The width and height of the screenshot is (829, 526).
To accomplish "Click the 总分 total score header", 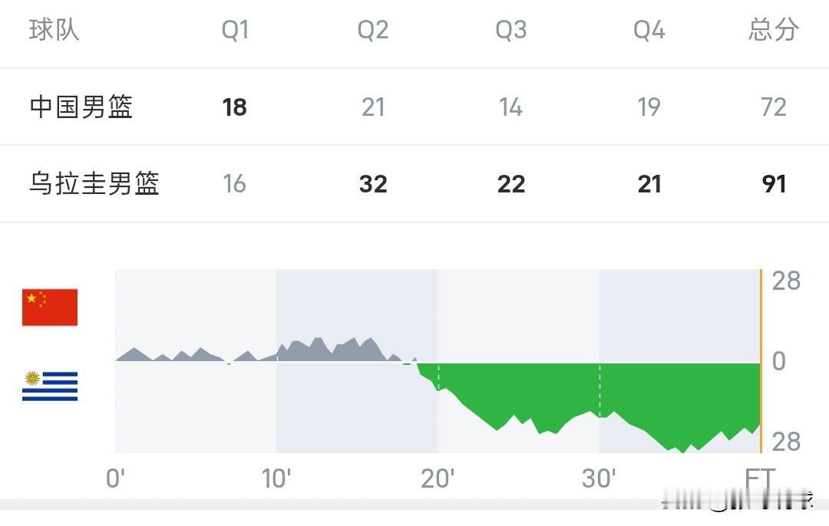I will point(773,30).
